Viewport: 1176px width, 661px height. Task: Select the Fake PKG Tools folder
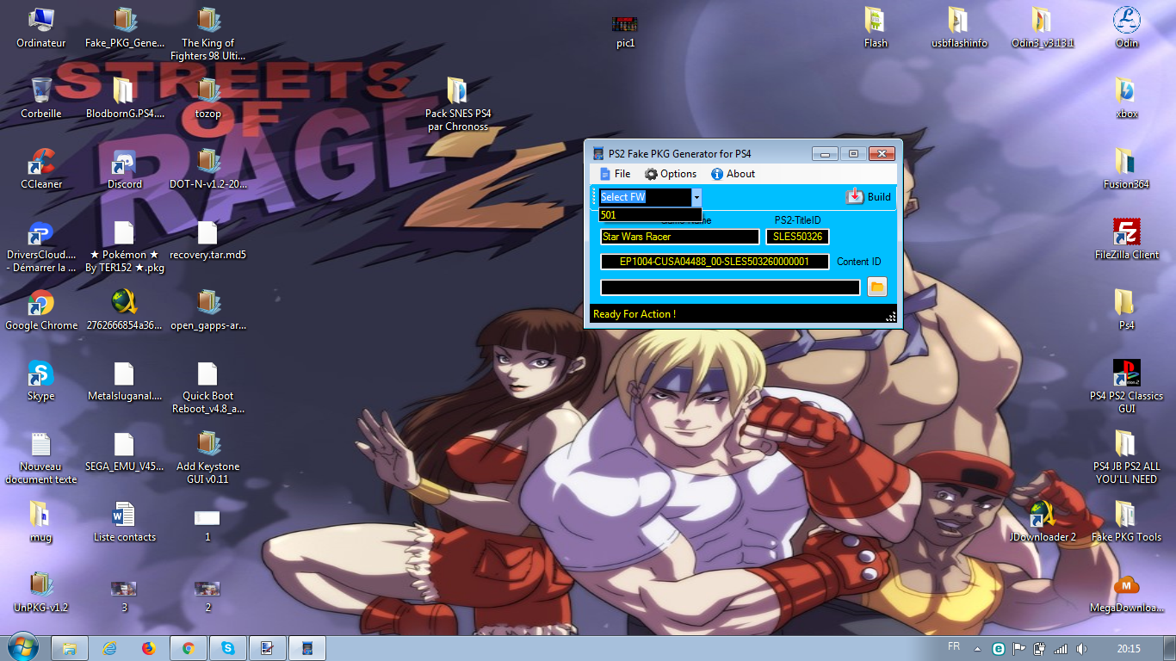1126,515
